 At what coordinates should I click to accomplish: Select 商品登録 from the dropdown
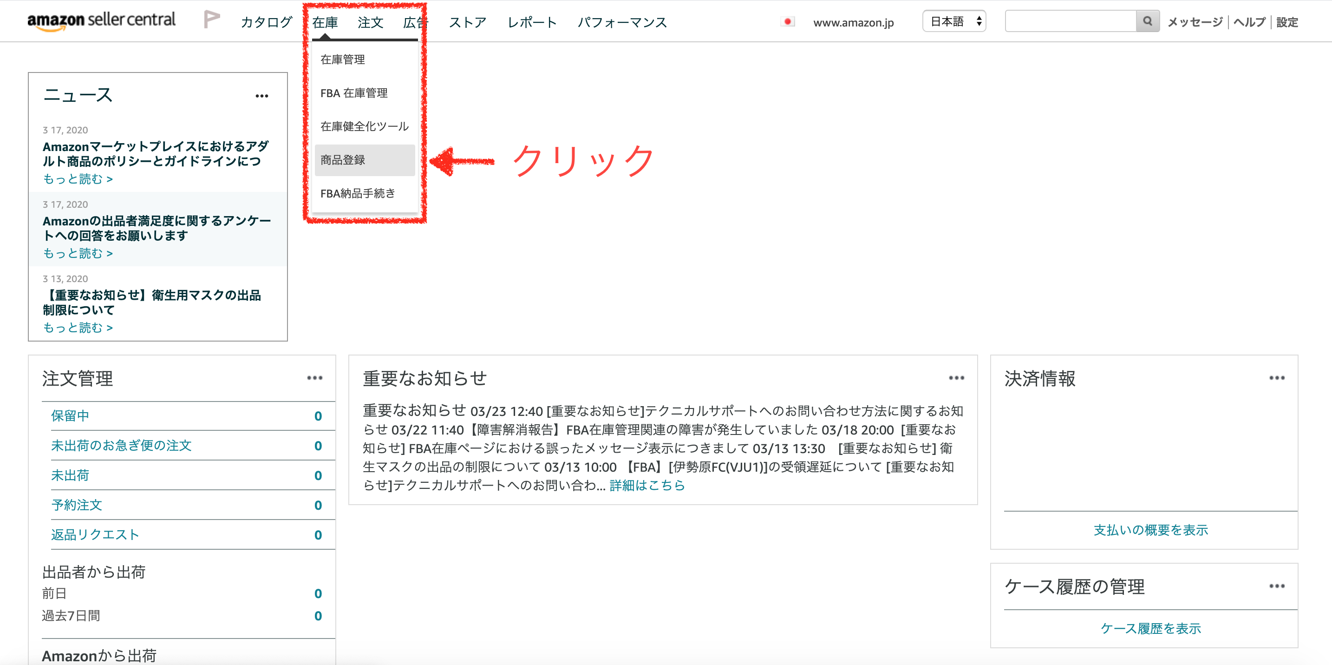click(x=365, y=160)
